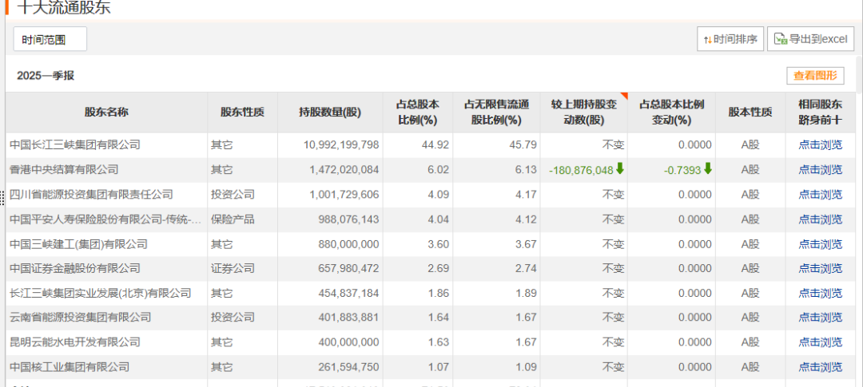The image size is (863, 387).
Task: Click 点击浏览 for 香港中央结算有限公司
Action: click(820, 170)
